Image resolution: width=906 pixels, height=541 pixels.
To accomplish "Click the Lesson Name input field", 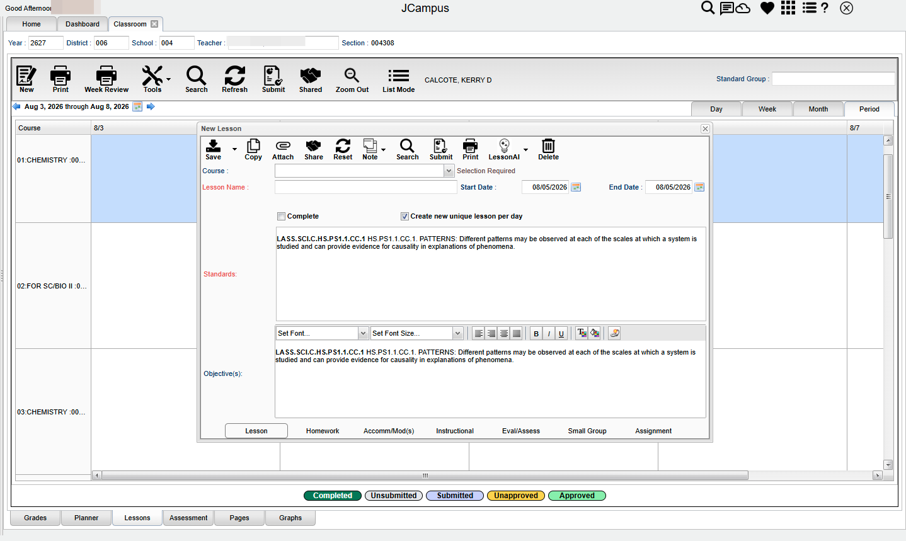I will coord(366,187).
